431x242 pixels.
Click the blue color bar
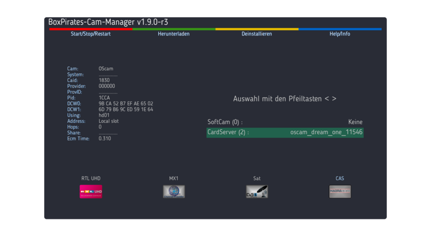click(339, 29)
